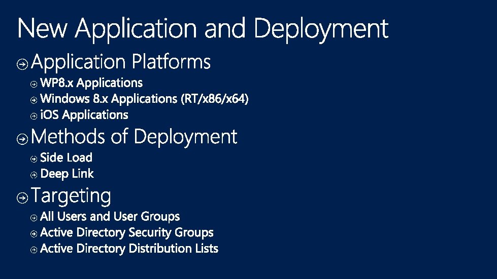Click the arrow bullet beside Targeting
This screenshot has width=497, height=279.
pos(22,198)
